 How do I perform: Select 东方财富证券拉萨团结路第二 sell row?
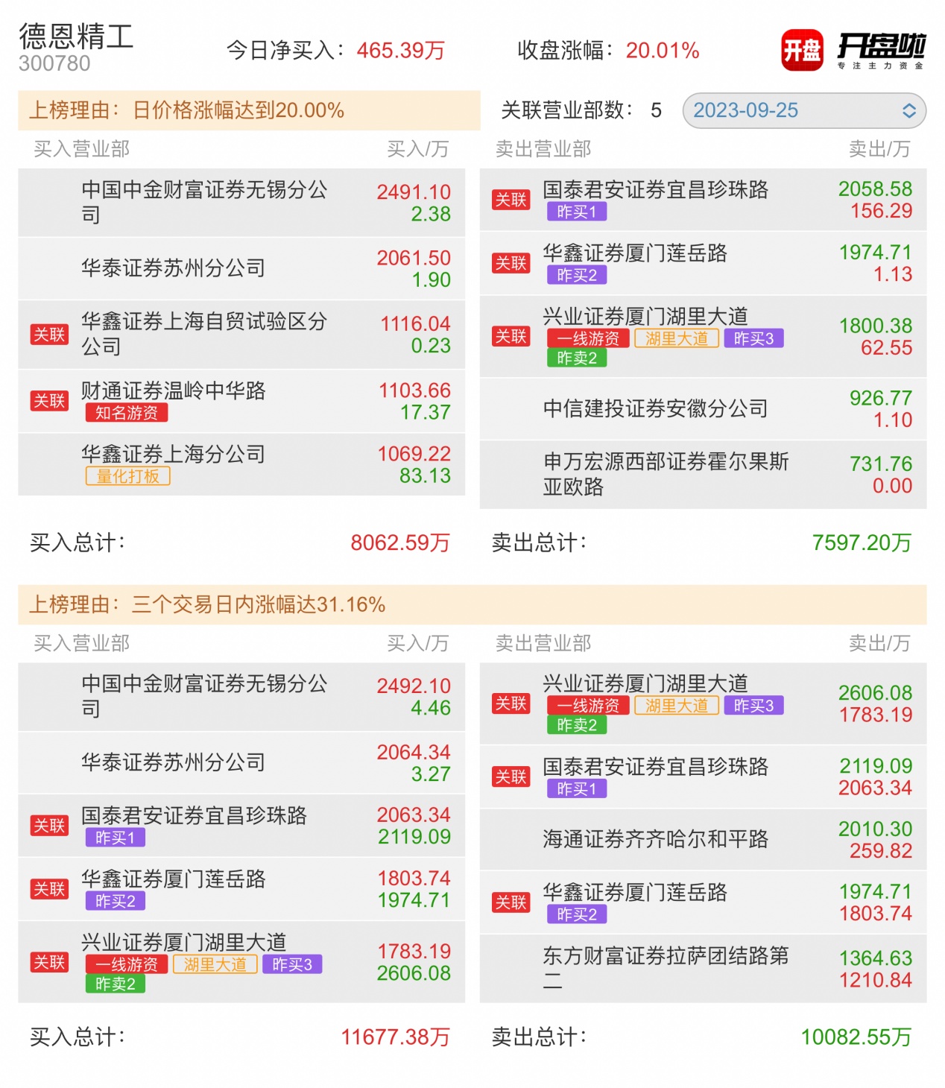665,968
